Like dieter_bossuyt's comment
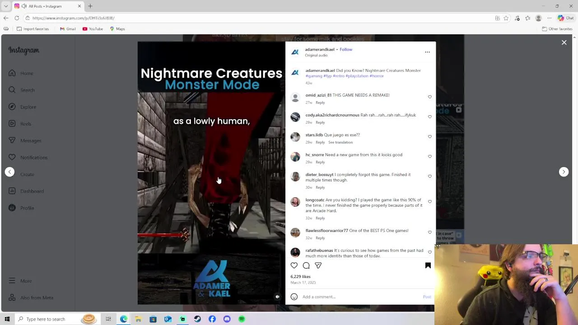The width and height of the screenshot is (578, 325). (429, 176)
